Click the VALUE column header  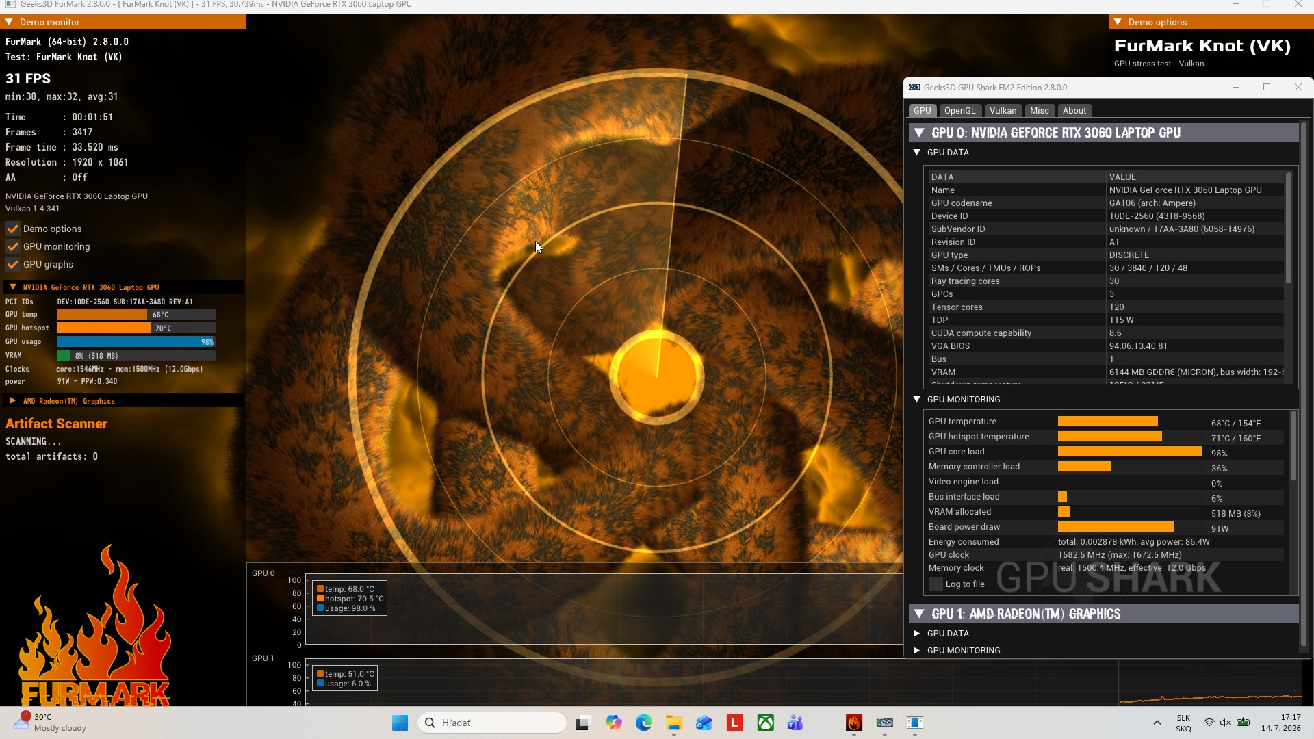1195,177
